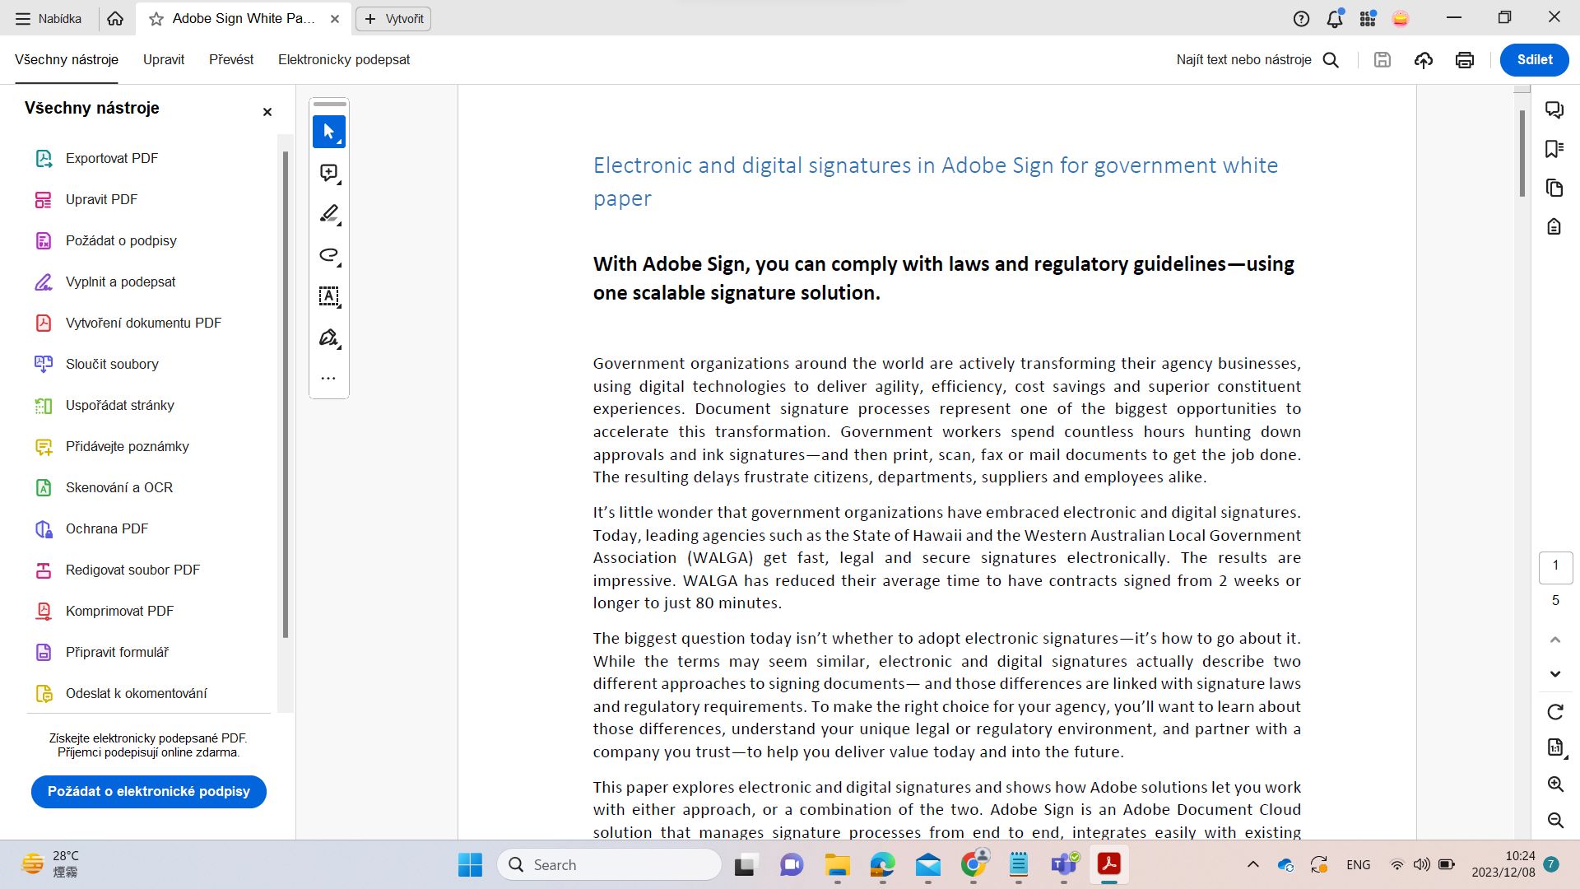Image resolution: width=1580 pixels, height=889 pixels.
Task: Go to next page down chevron
Action: coord(1554,674)
